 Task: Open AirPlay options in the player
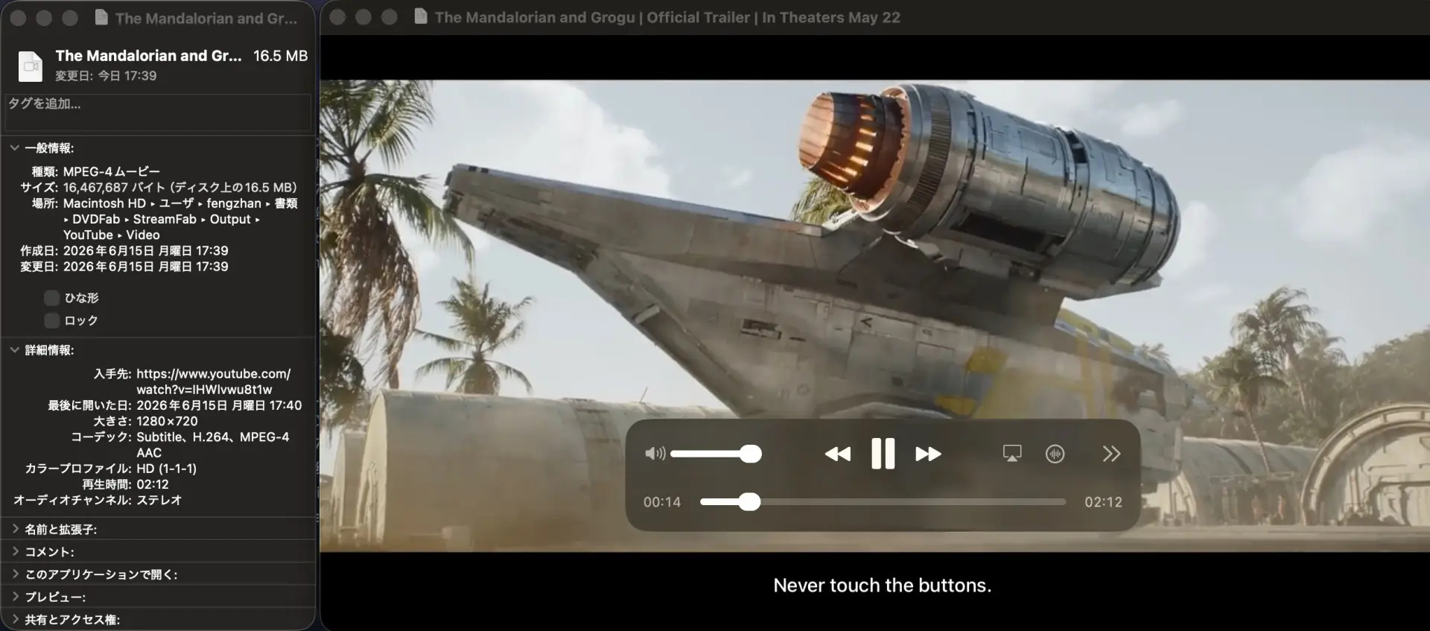(1012, 454)
